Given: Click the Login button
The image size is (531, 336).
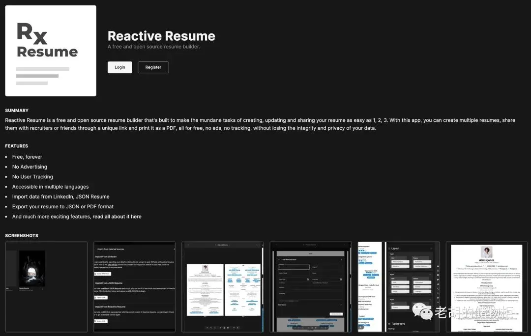Looking at the screenshot, I should pos(120,67).
